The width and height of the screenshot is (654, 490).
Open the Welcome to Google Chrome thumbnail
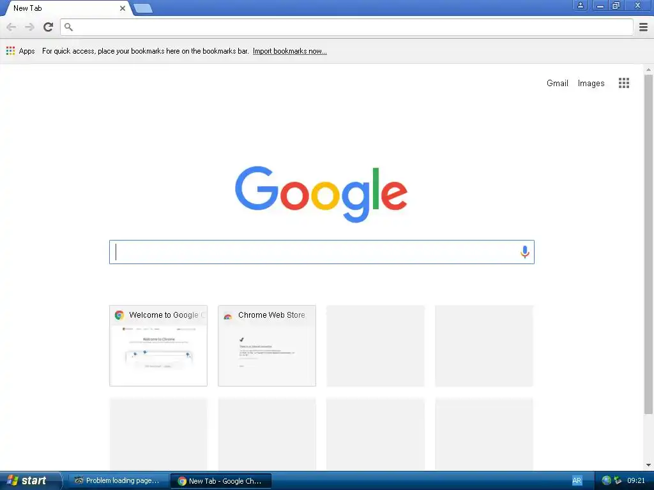point(158,345)
